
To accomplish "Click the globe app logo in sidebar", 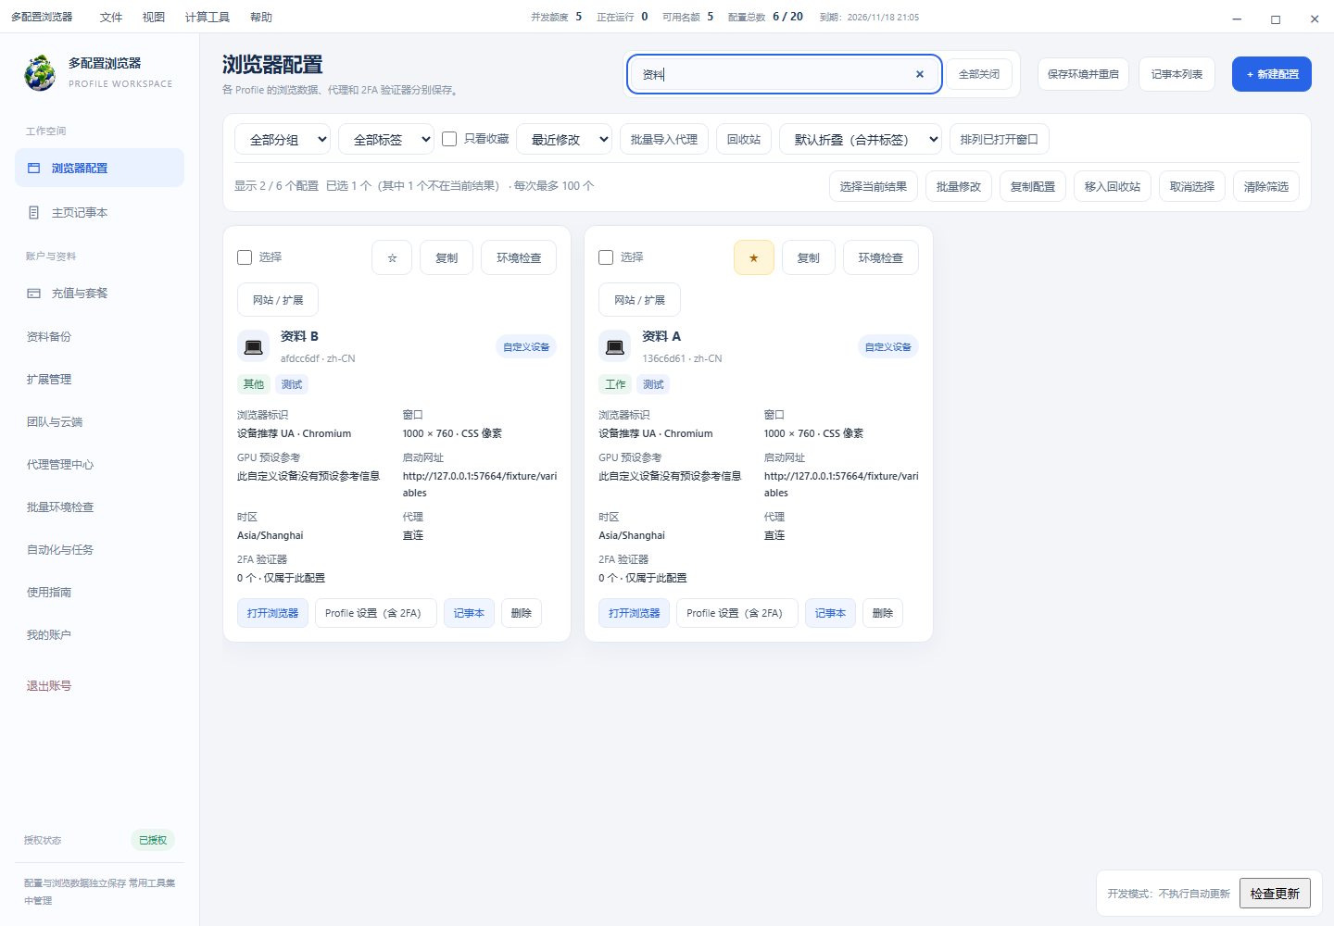I will click(x=40, y=73).
